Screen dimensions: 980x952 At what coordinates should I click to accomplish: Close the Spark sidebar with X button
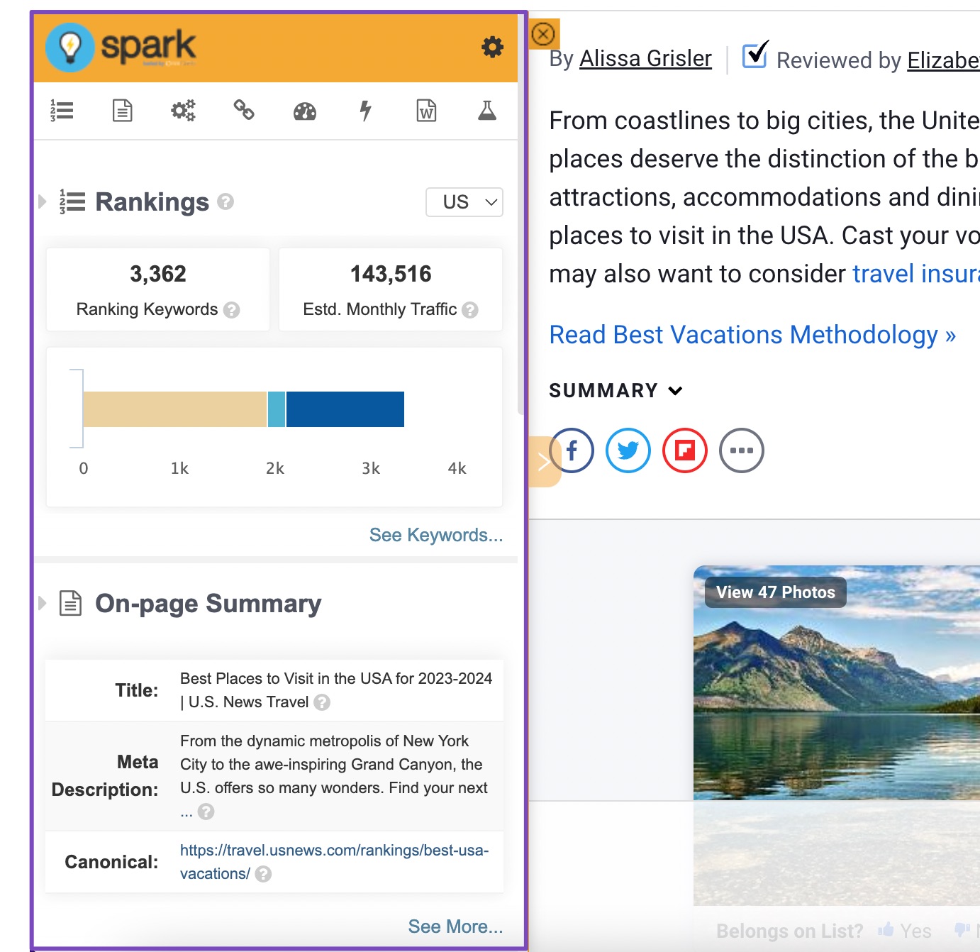point(543,34)
